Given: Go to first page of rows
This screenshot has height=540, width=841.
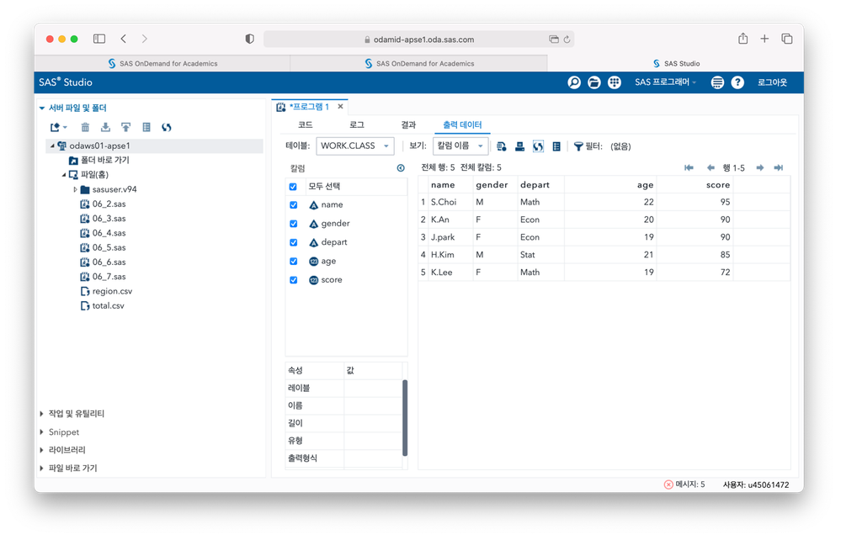Looking at the screenshot, I should tap(689, 168).
